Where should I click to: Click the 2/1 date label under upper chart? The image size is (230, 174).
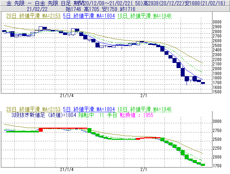tap(144, 96)
